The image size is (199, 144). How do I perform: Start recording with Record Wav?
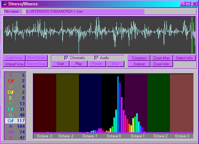point(36,64)
